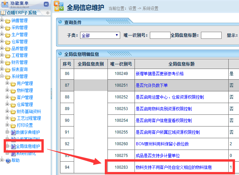Click the 帮助 question mark icon
The width and height of the screenshot is (239, 175).
point(8,160)
